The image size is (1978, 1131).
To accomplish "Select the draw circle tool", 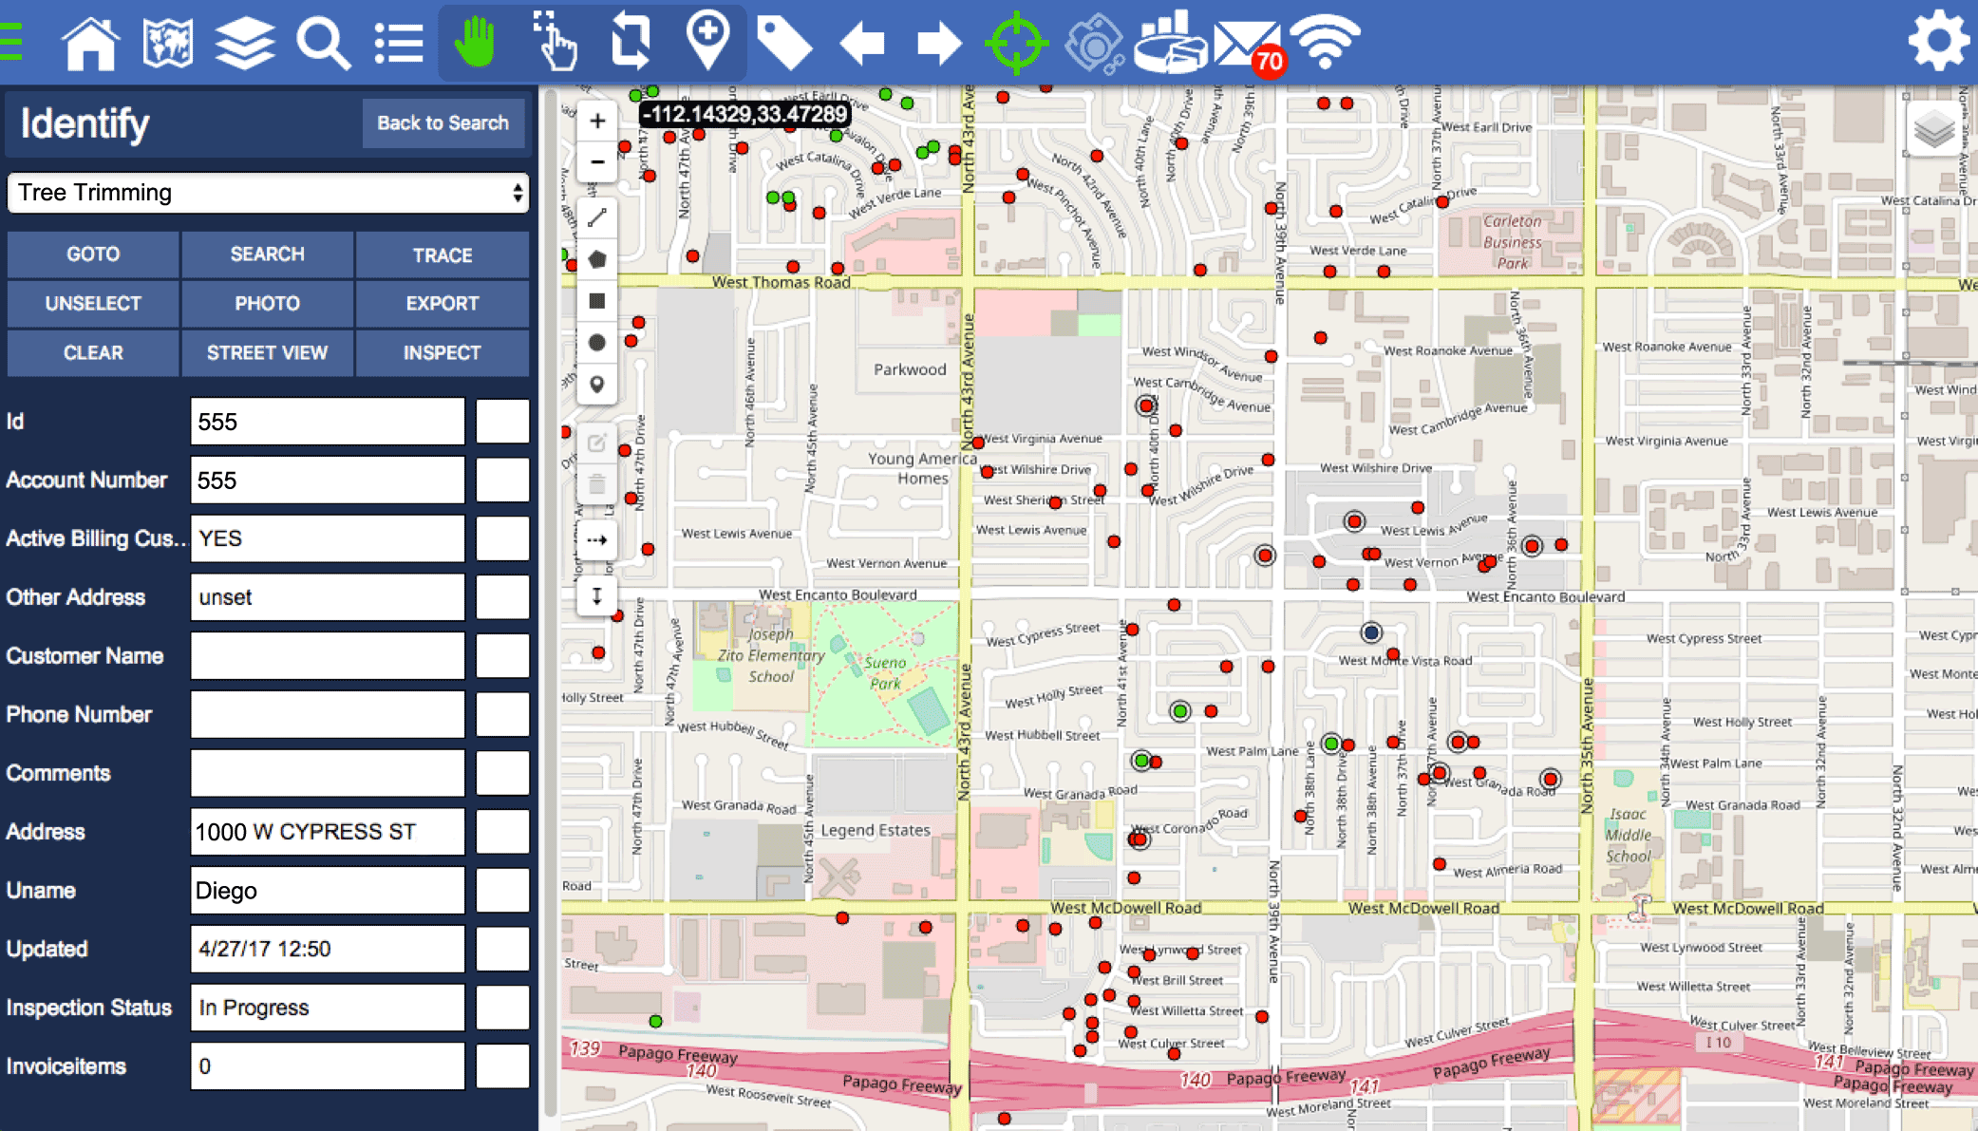I will point(597,343).
